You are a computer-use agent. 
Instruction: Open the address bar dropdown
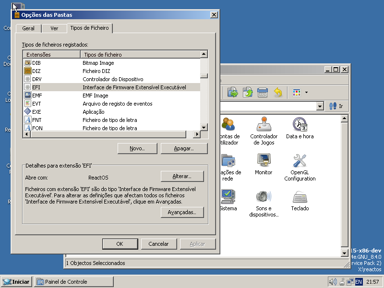pos(320,106)
